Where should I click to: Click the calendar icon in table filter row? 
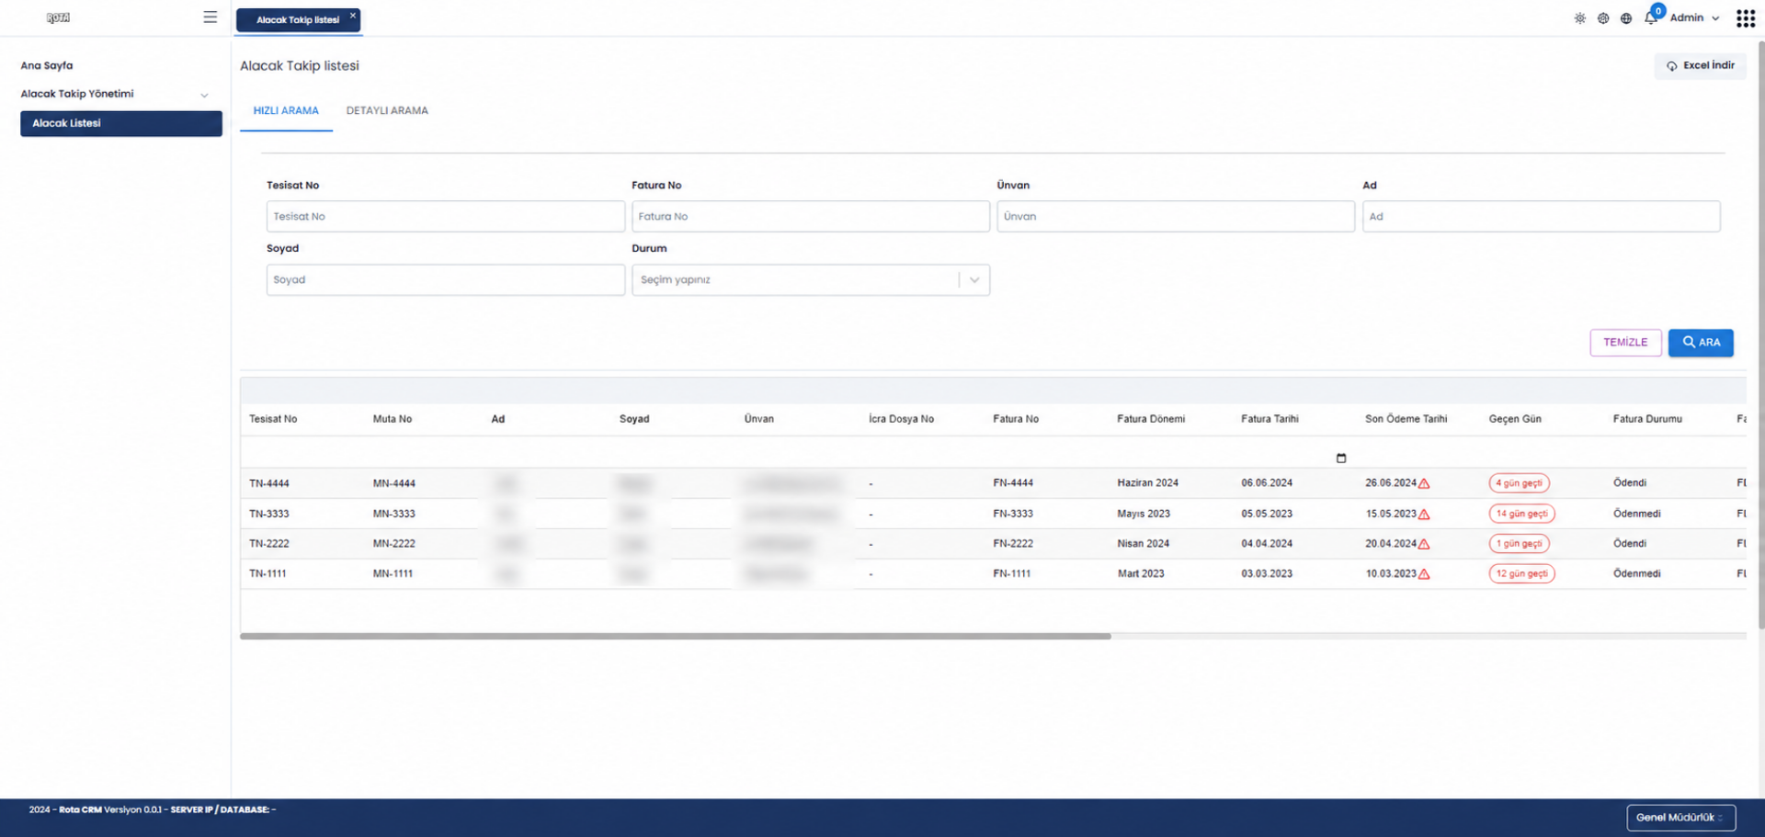[1341, 458]
